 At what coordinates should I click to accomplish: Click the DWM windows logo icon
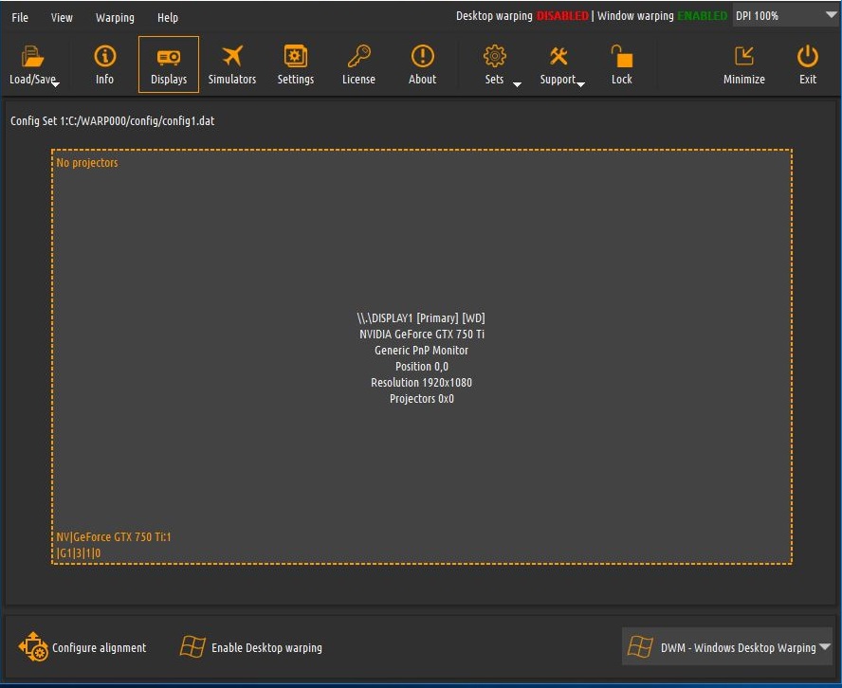(x=640, y=646)
